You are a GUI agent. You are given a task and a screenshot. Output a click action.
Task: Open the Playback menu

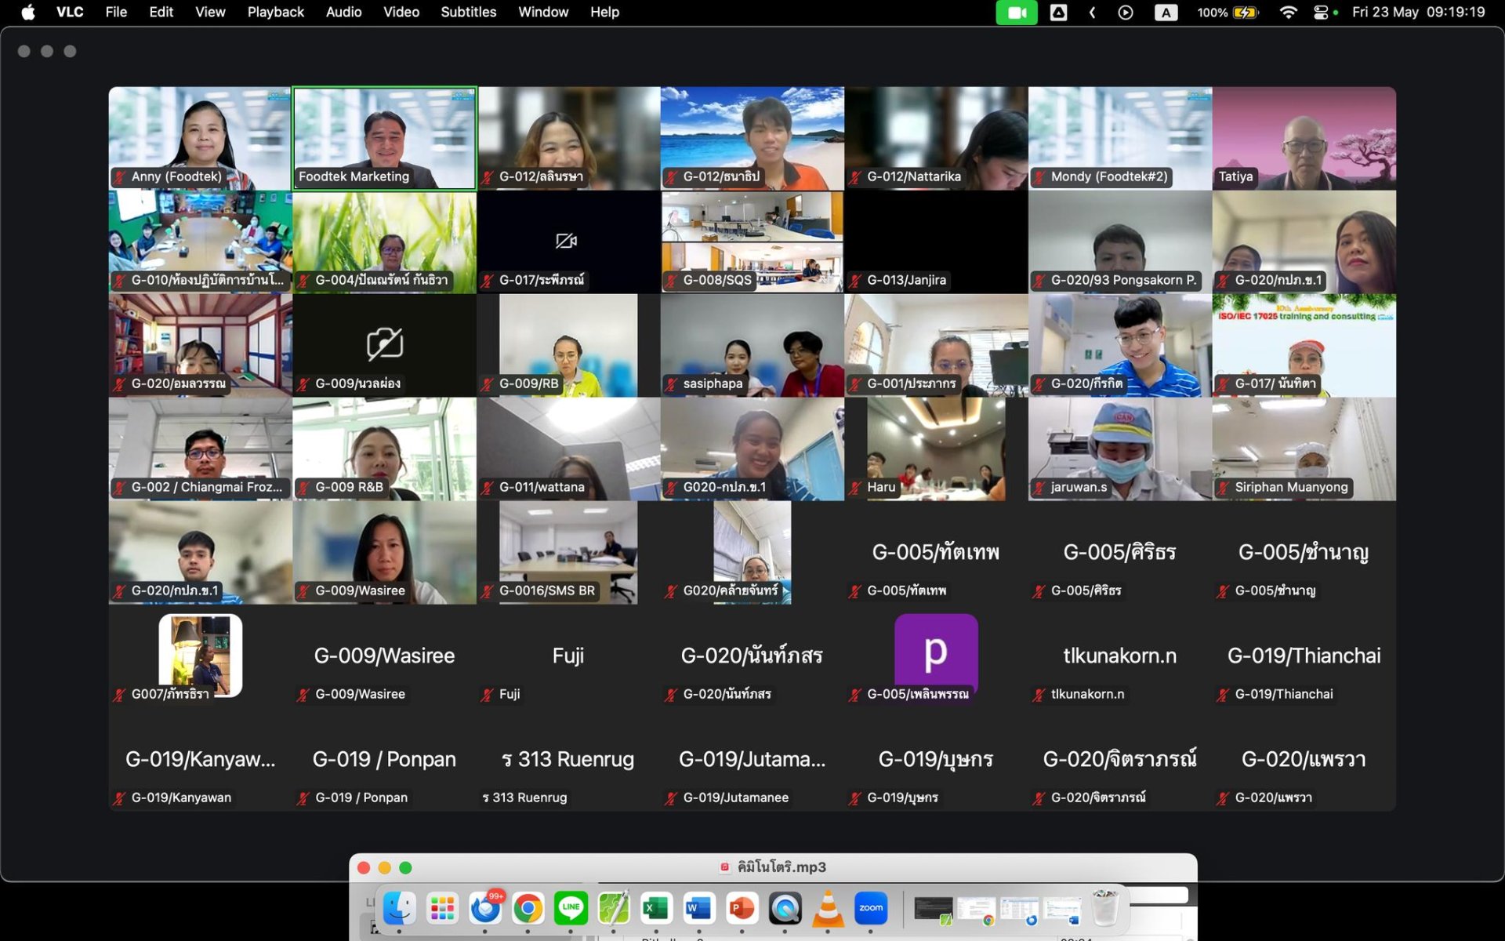coord(275,12)
